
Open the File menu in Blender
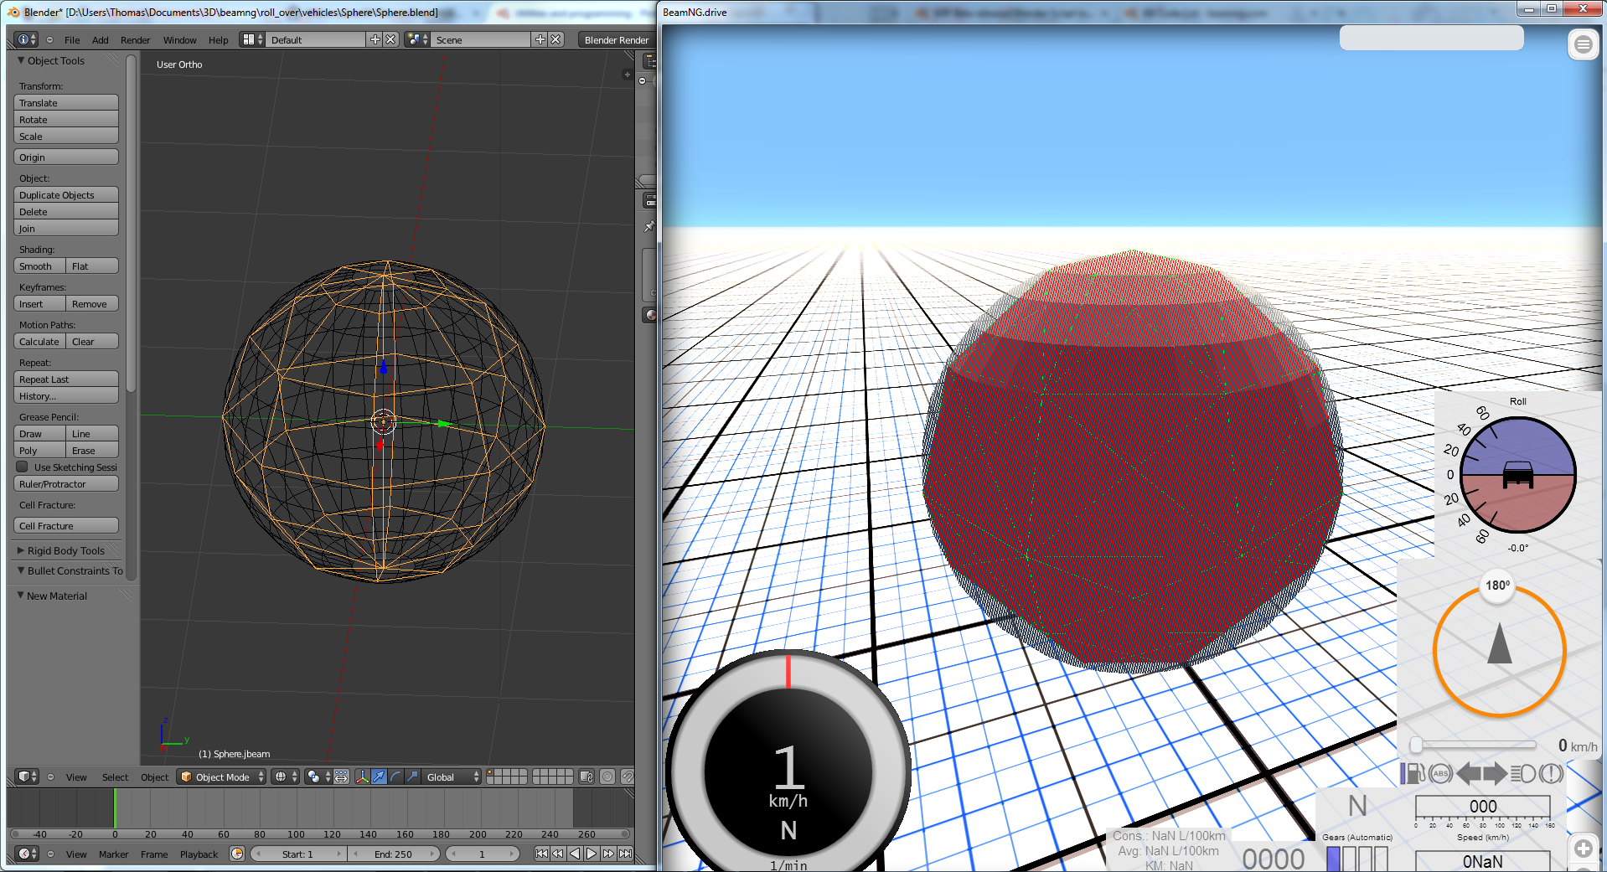pyautogui.click(x=72, y=39)
